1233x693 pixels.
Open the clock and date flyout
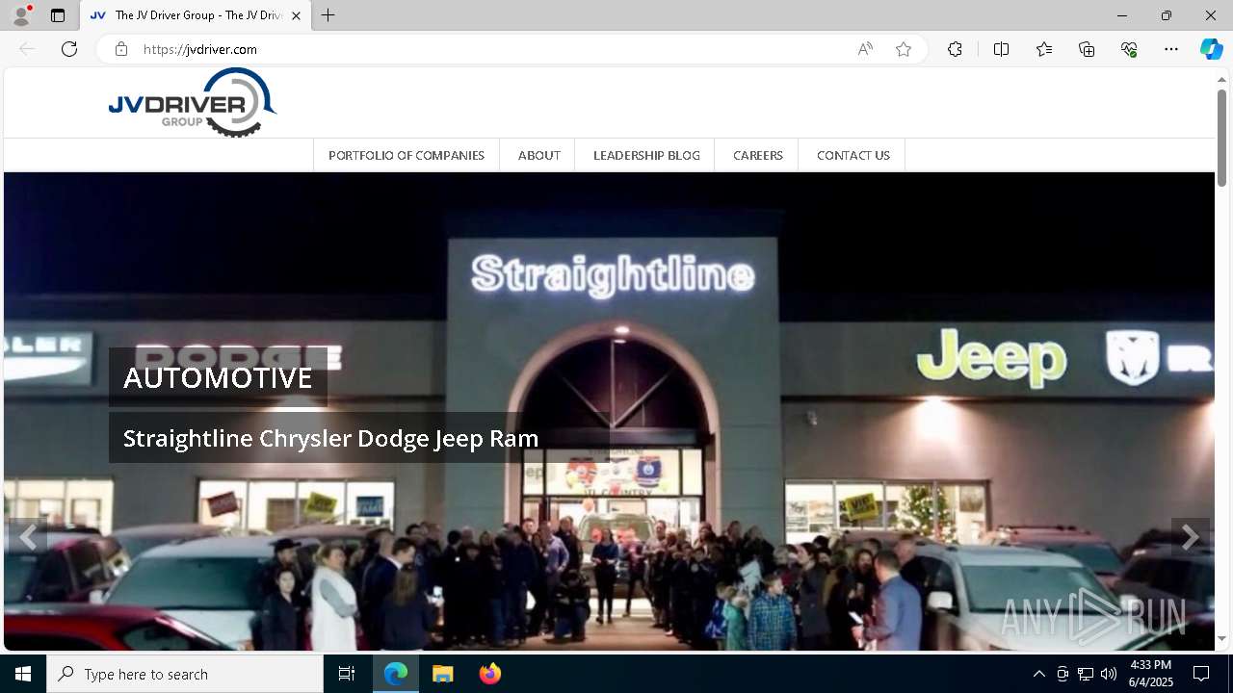1150,674
